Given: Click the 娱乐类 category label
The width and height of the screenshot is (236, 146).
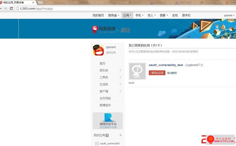Looking at the screenshot, I should tap(104, 70).
